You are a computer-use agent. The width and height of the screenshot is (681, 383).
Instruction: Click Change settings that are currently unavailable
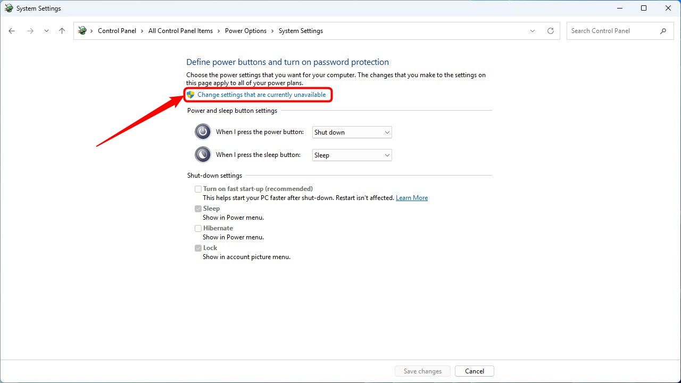(x=261, y=95)
